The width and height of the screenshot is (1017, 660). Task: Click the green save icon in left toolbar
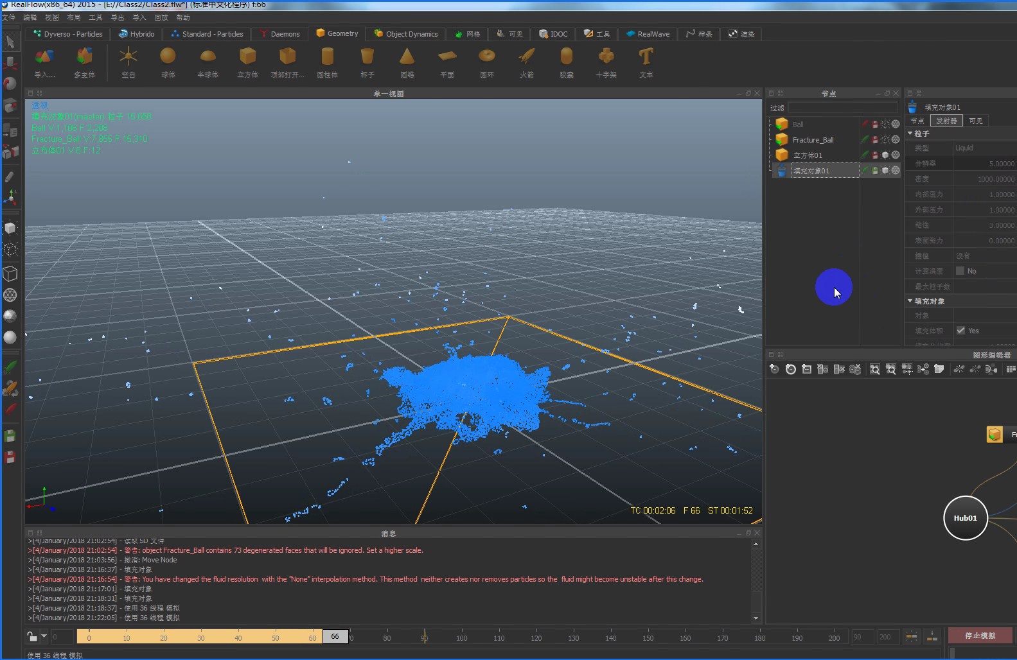tap(10, 436)
